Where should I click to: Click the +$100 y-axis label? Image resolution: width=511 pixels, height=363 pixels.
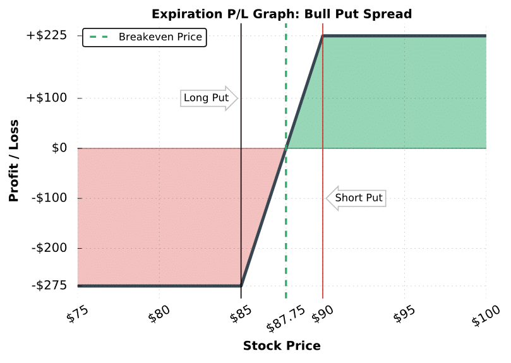(47, 98)
